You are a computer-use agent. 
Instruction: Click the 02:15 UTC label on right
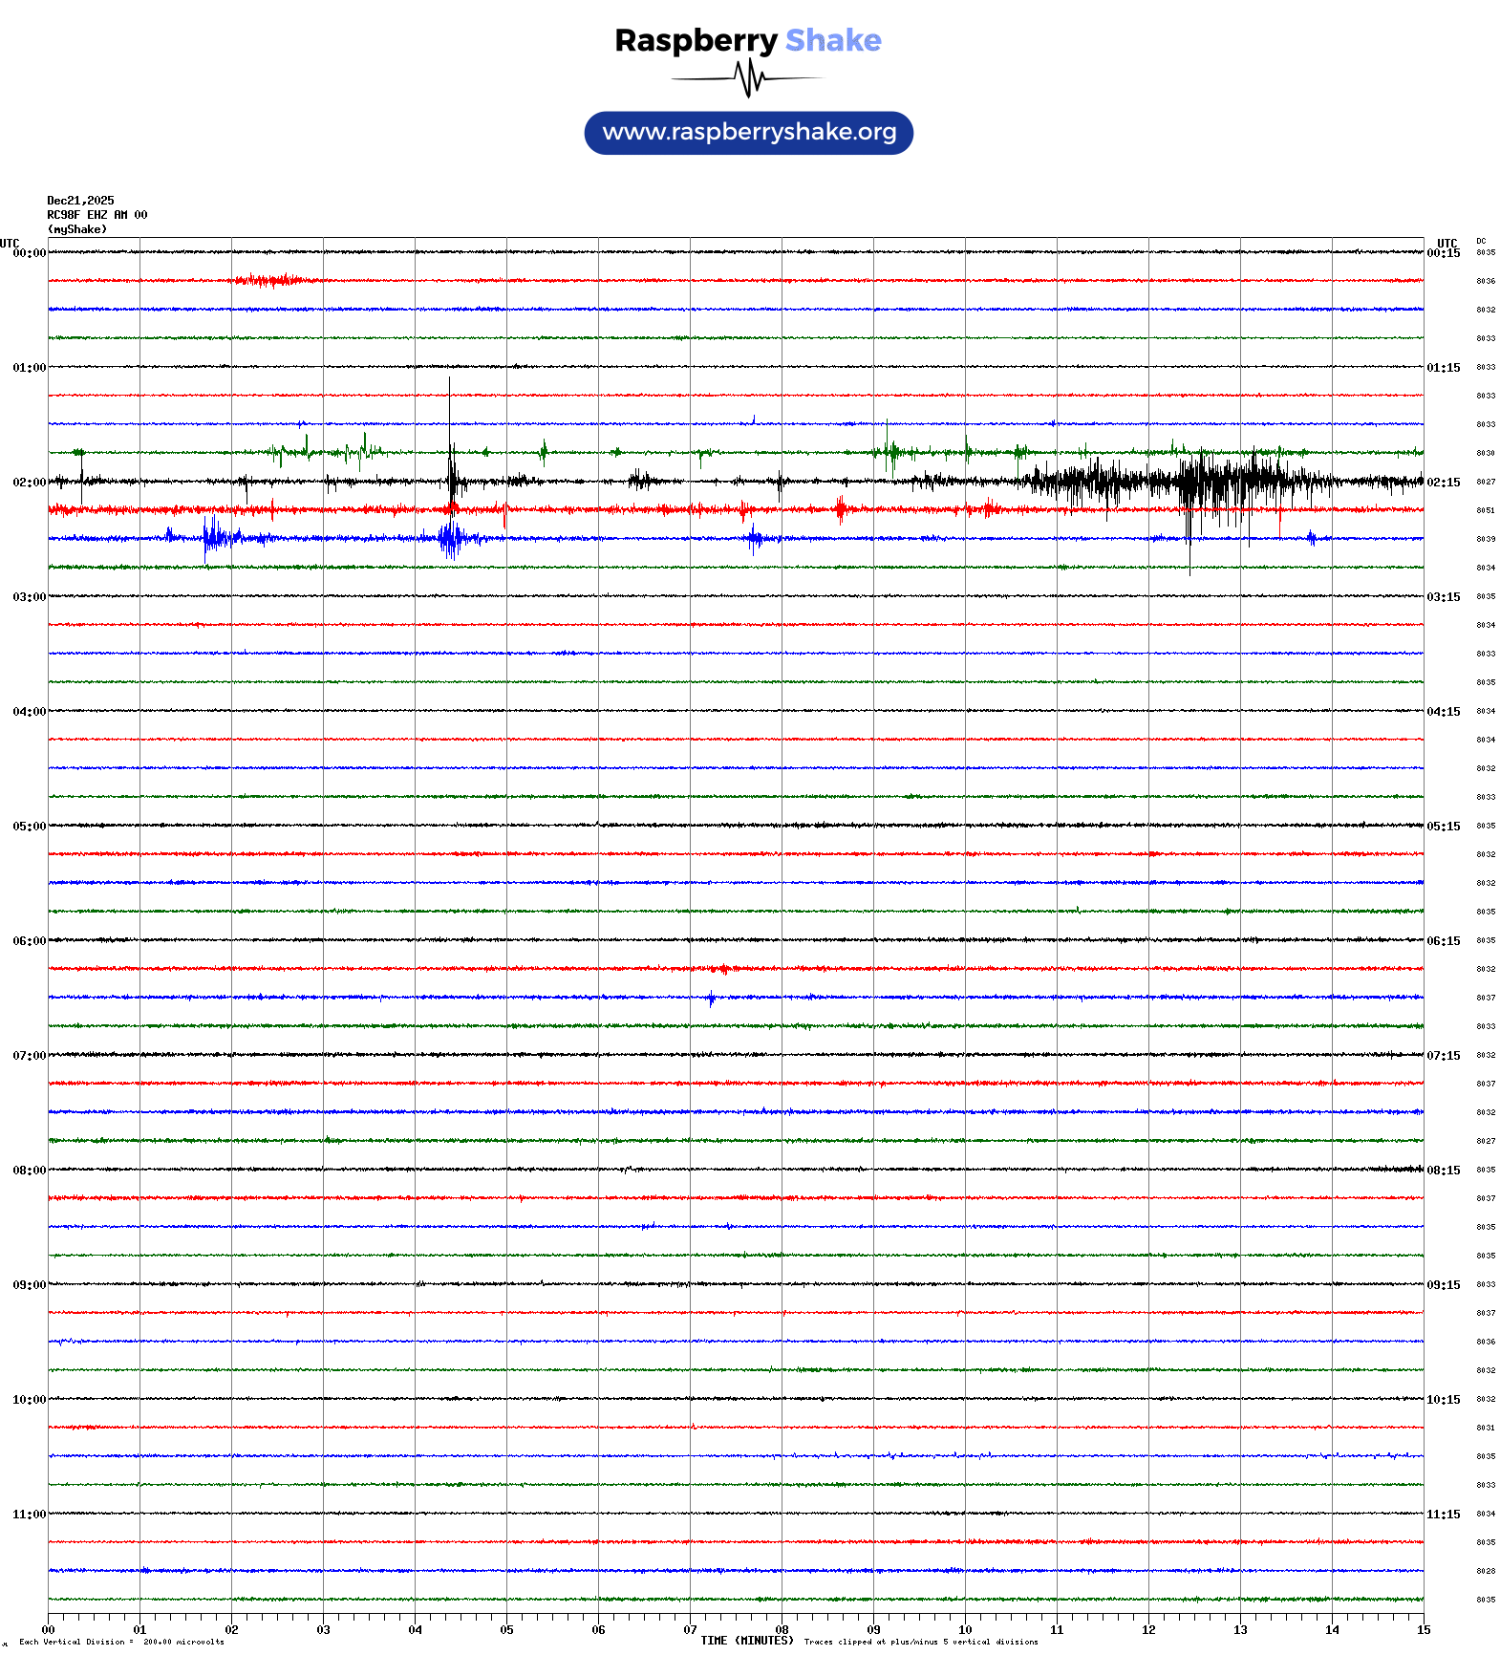tap(1443, 483)
